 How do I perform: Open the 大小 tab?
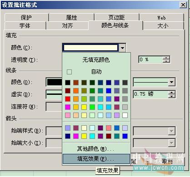pyautogui.click(x=163, y=25)
